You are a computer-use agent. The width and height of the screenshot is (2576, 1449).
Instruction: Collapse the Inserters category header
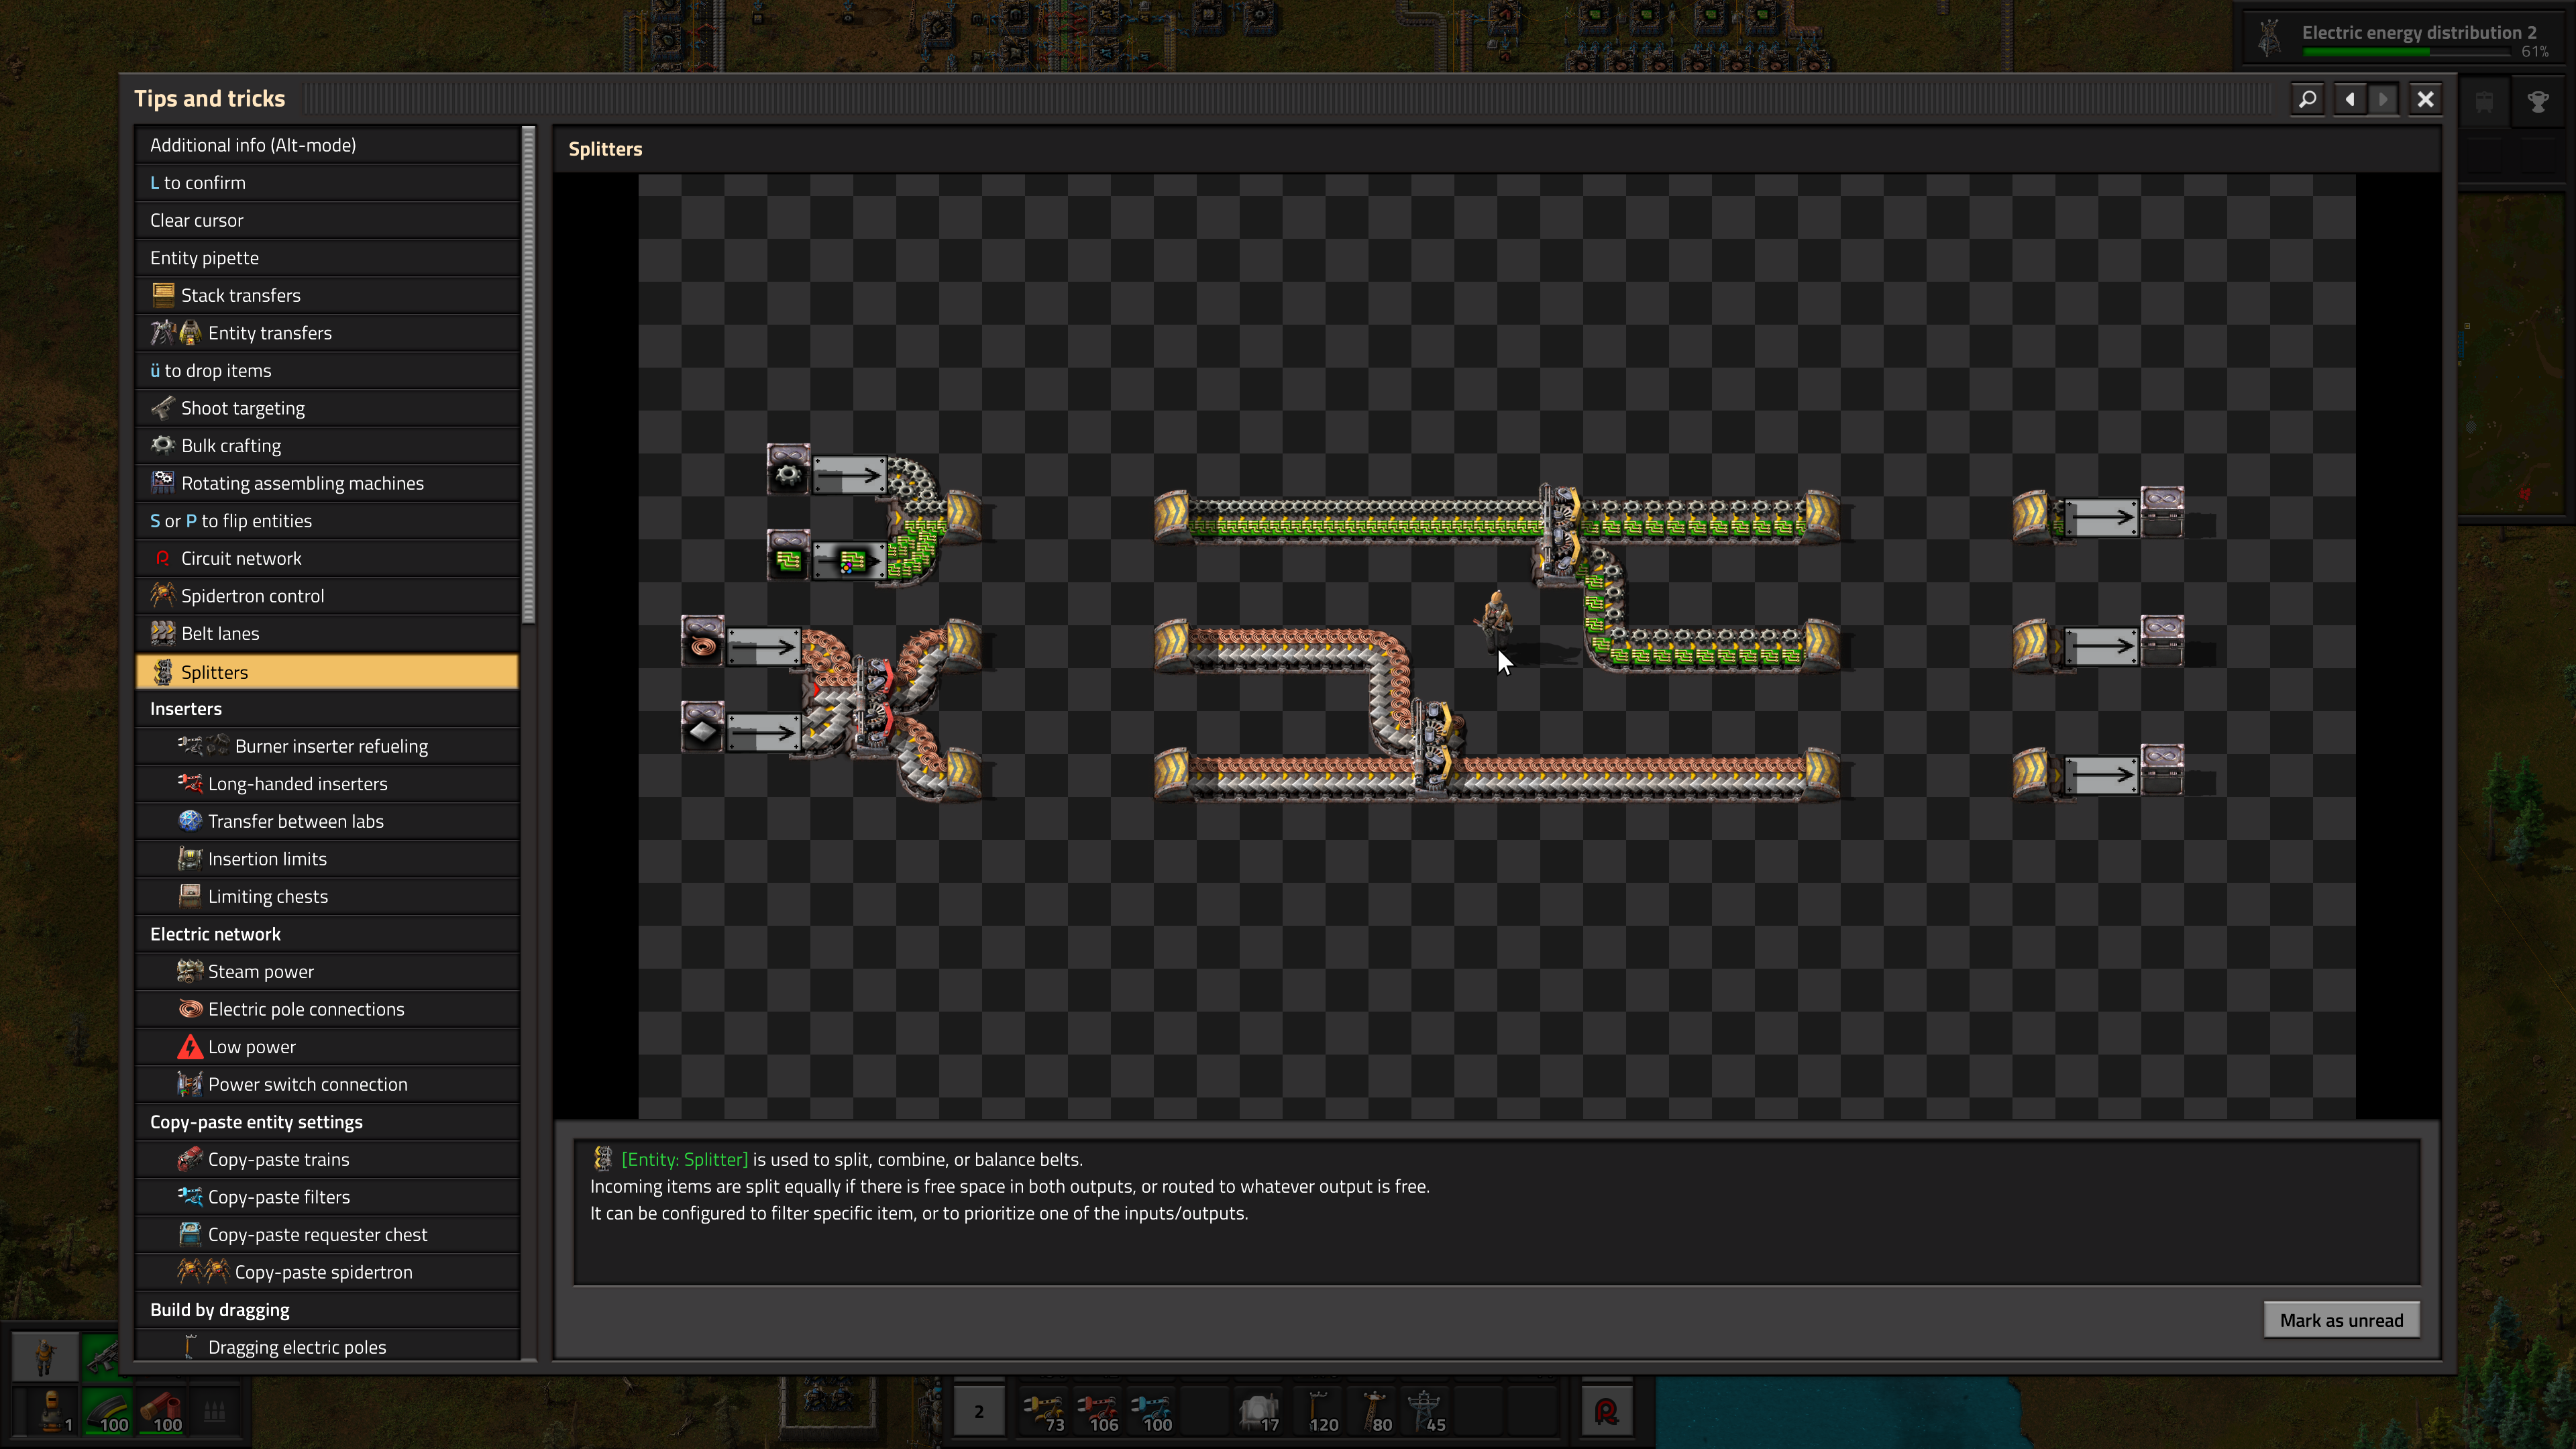click(x=327, y=708)
